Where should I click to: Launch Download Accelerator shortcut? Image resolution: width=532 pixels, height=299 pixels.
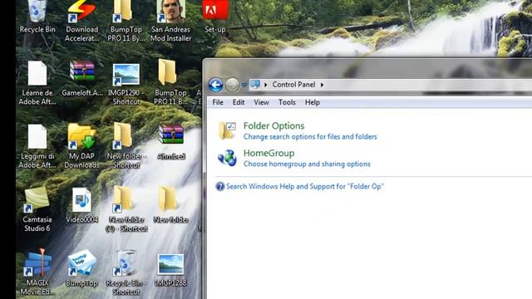click(81, 11)
